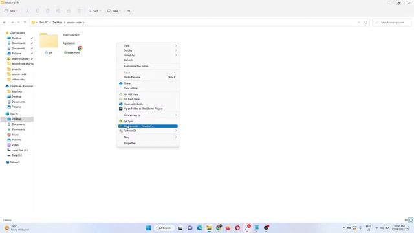Open Properties from the context menu
414x233 pixels.
tap(148, 143)
